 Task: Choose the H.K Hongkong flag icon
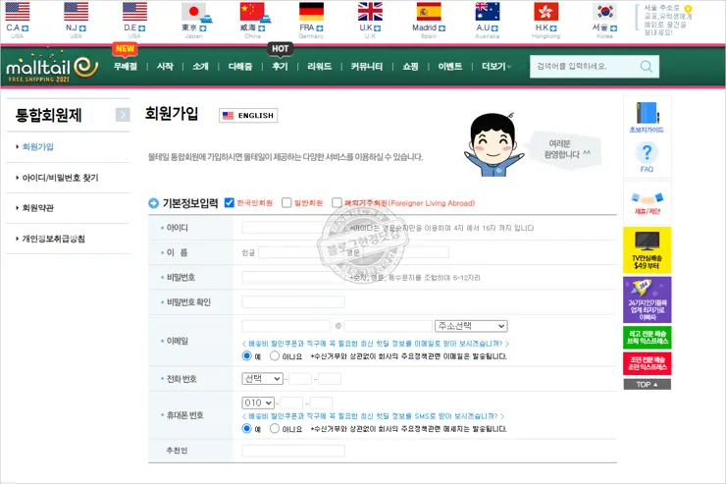[545, 12]
